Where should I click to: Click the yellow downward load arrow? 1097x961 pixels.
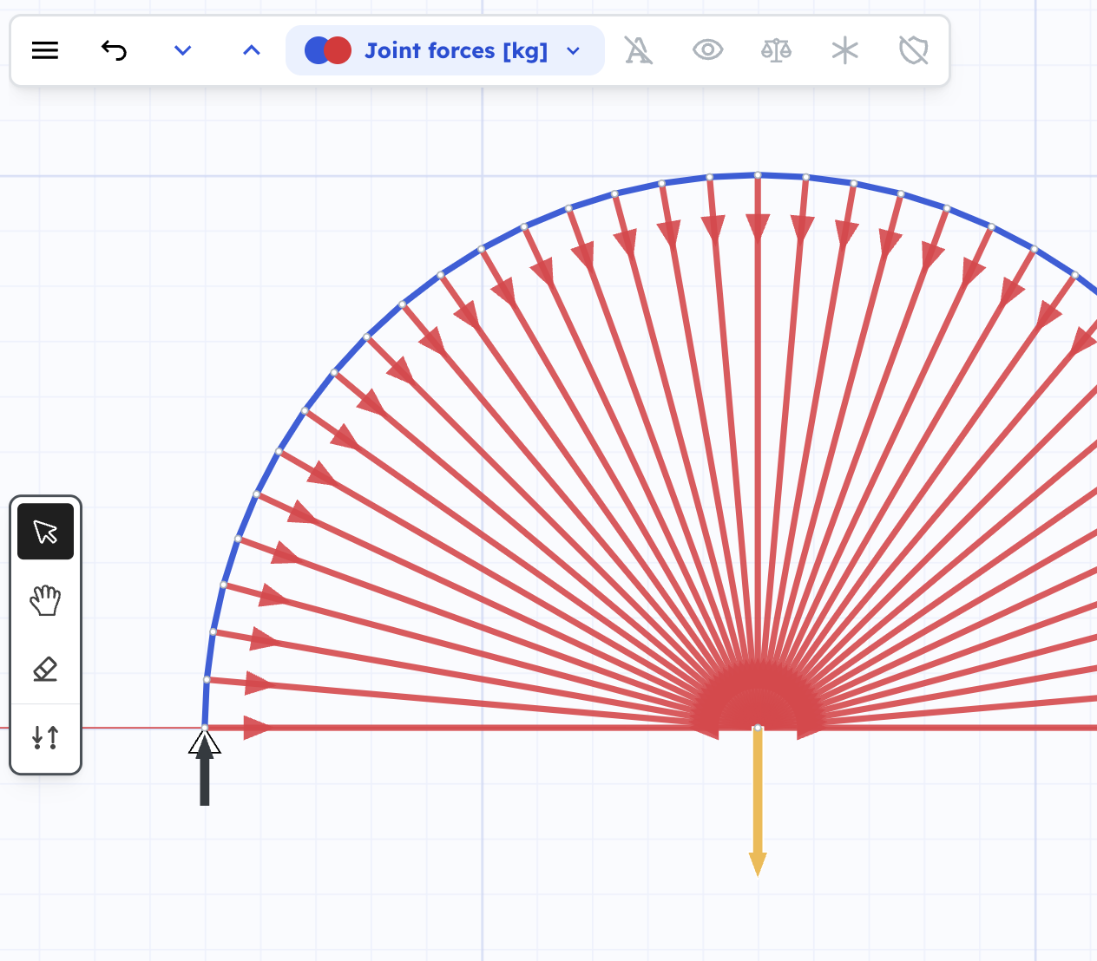click(x=758, y=802)
